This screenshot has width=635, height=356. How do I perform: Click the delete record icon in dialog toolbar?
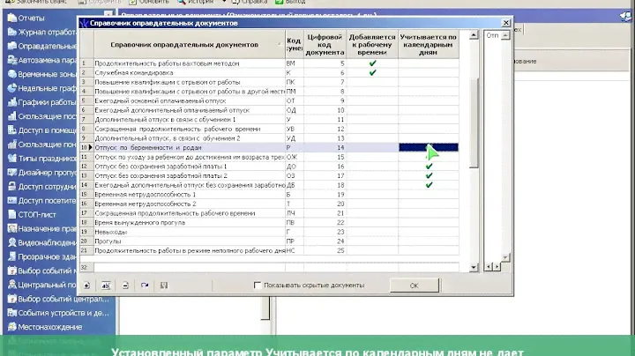click(125, 286)
